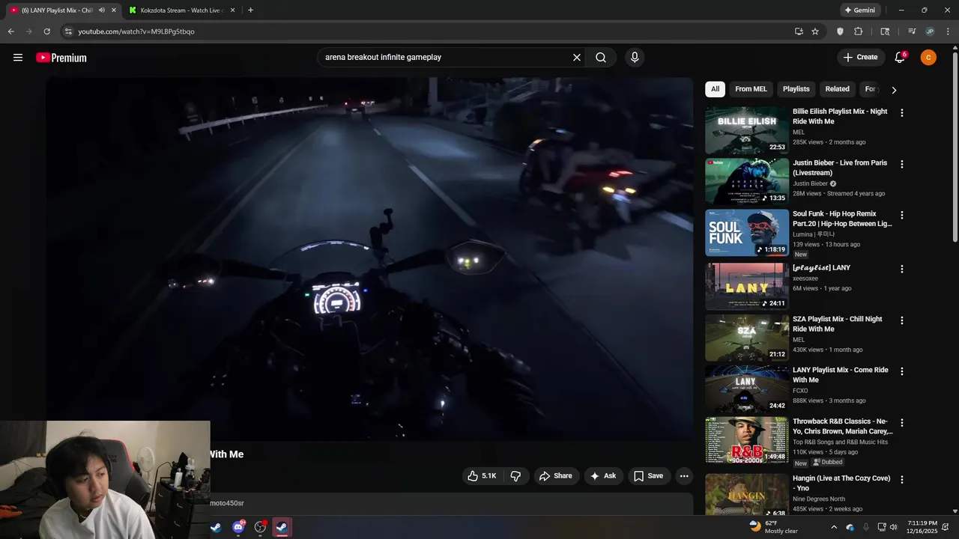The image size is (959, 539).
Task: Pause the motorcycle video player
Action: (369, 258)
